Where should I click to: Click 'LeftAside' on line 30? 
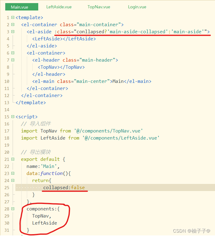[45, 223]
